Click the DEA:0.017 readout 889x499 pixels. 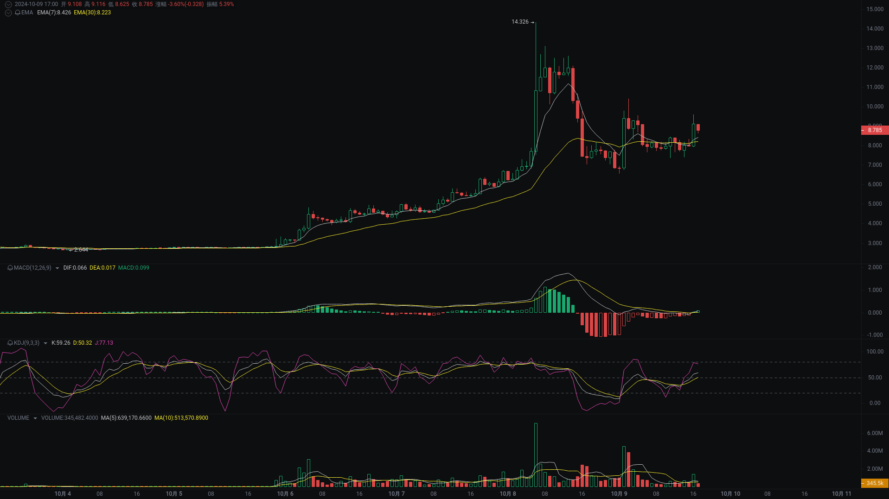[x=102, y=268]
